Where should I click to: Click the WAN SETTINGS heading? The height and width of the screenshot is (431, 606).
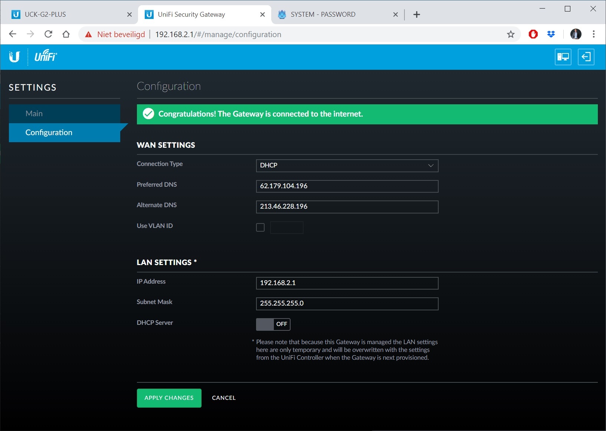pos(166,145)
